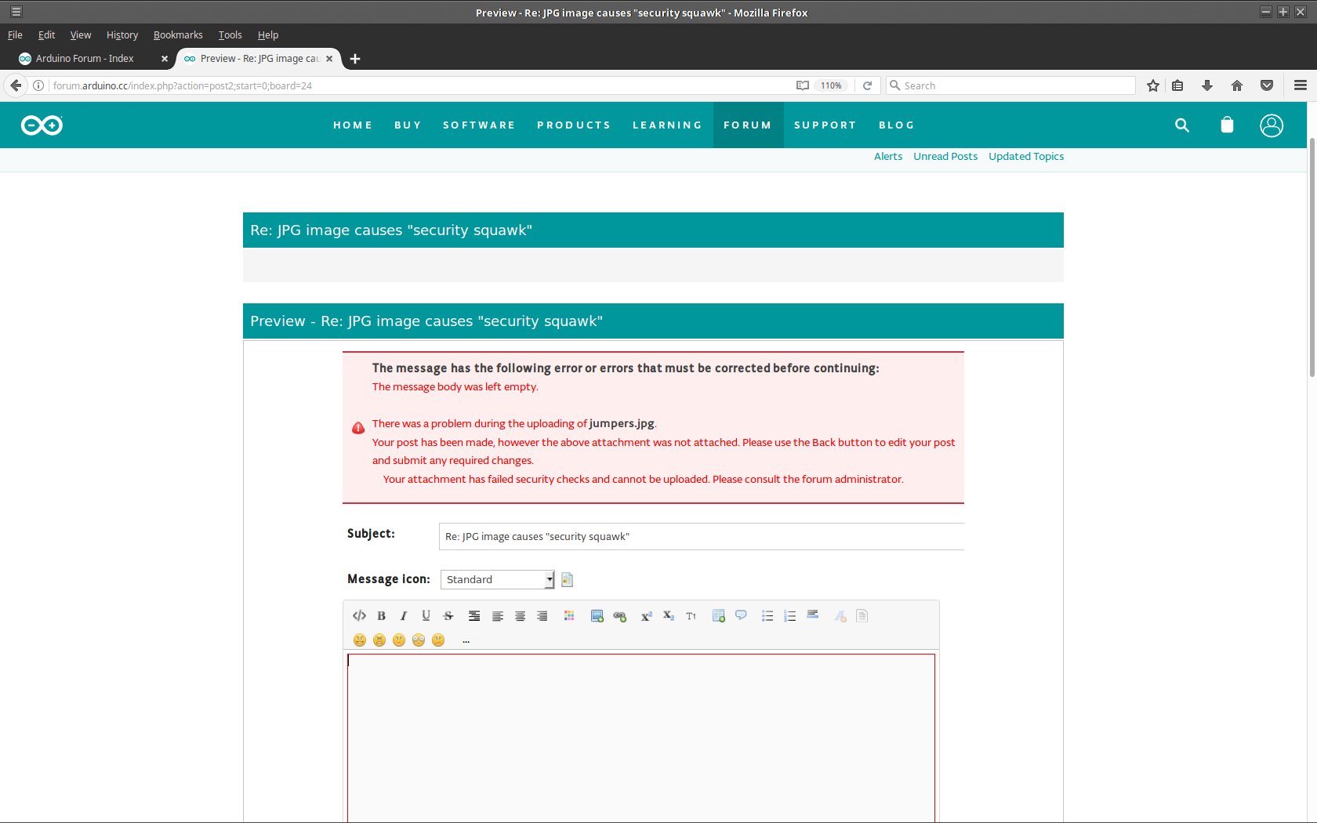Image resolution: width=1317 pixels, height=823 pixels.
Task: Toggle reader view in address bar
Action: click(x=803, y=86)
